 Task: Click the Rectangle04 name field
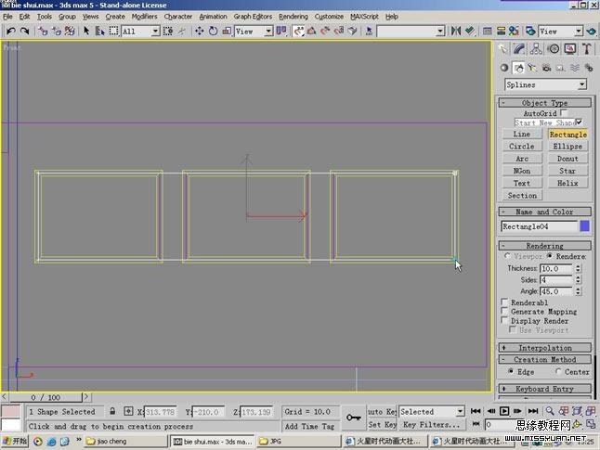point(539,226)
